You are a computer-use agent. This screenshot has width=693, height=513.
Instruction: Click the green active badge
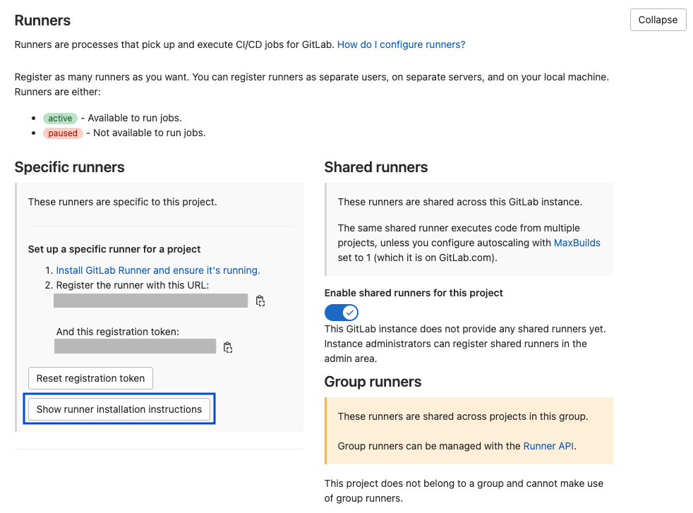coord(60,119)
